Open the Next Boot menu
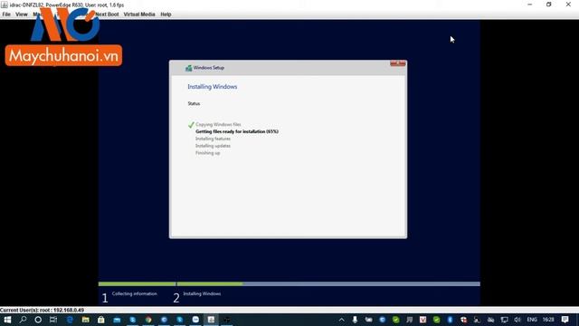The height and width of the screenshot is (326, 579). (107, 14)
